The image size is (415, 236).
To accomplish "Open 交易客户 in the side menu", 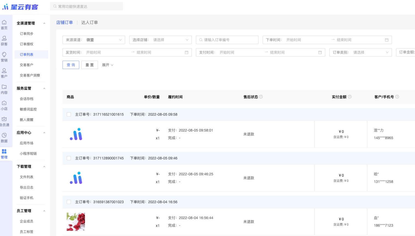I will click(x=26, y=65).
